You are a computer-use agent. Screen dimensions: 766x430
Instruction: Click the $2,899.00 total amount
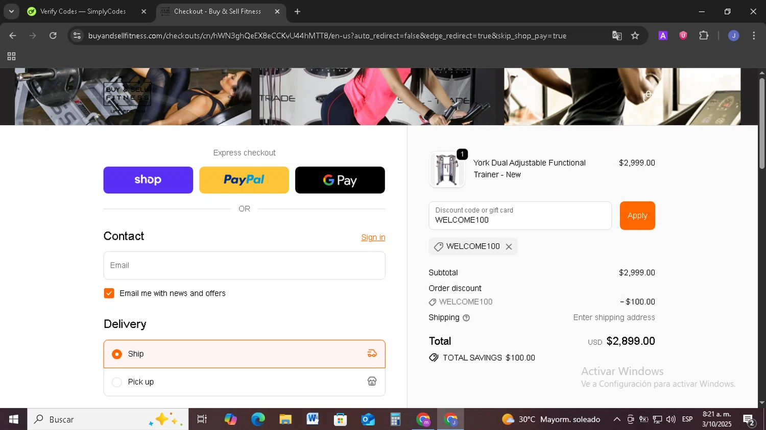(631, 341)
